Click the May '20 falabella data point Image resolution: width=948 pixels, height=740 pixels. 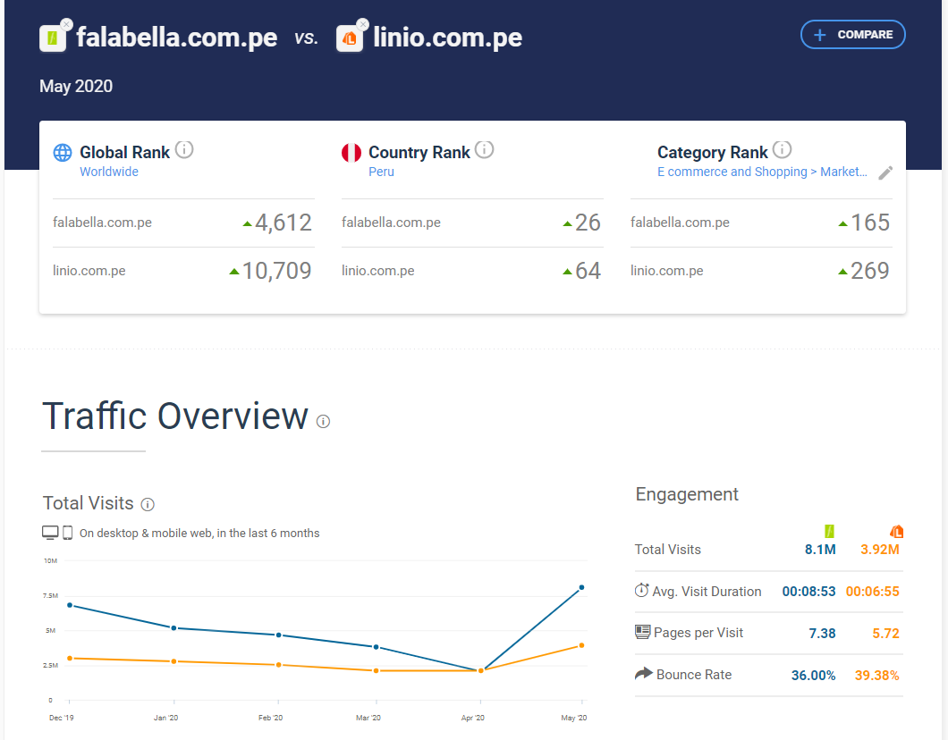581,587
